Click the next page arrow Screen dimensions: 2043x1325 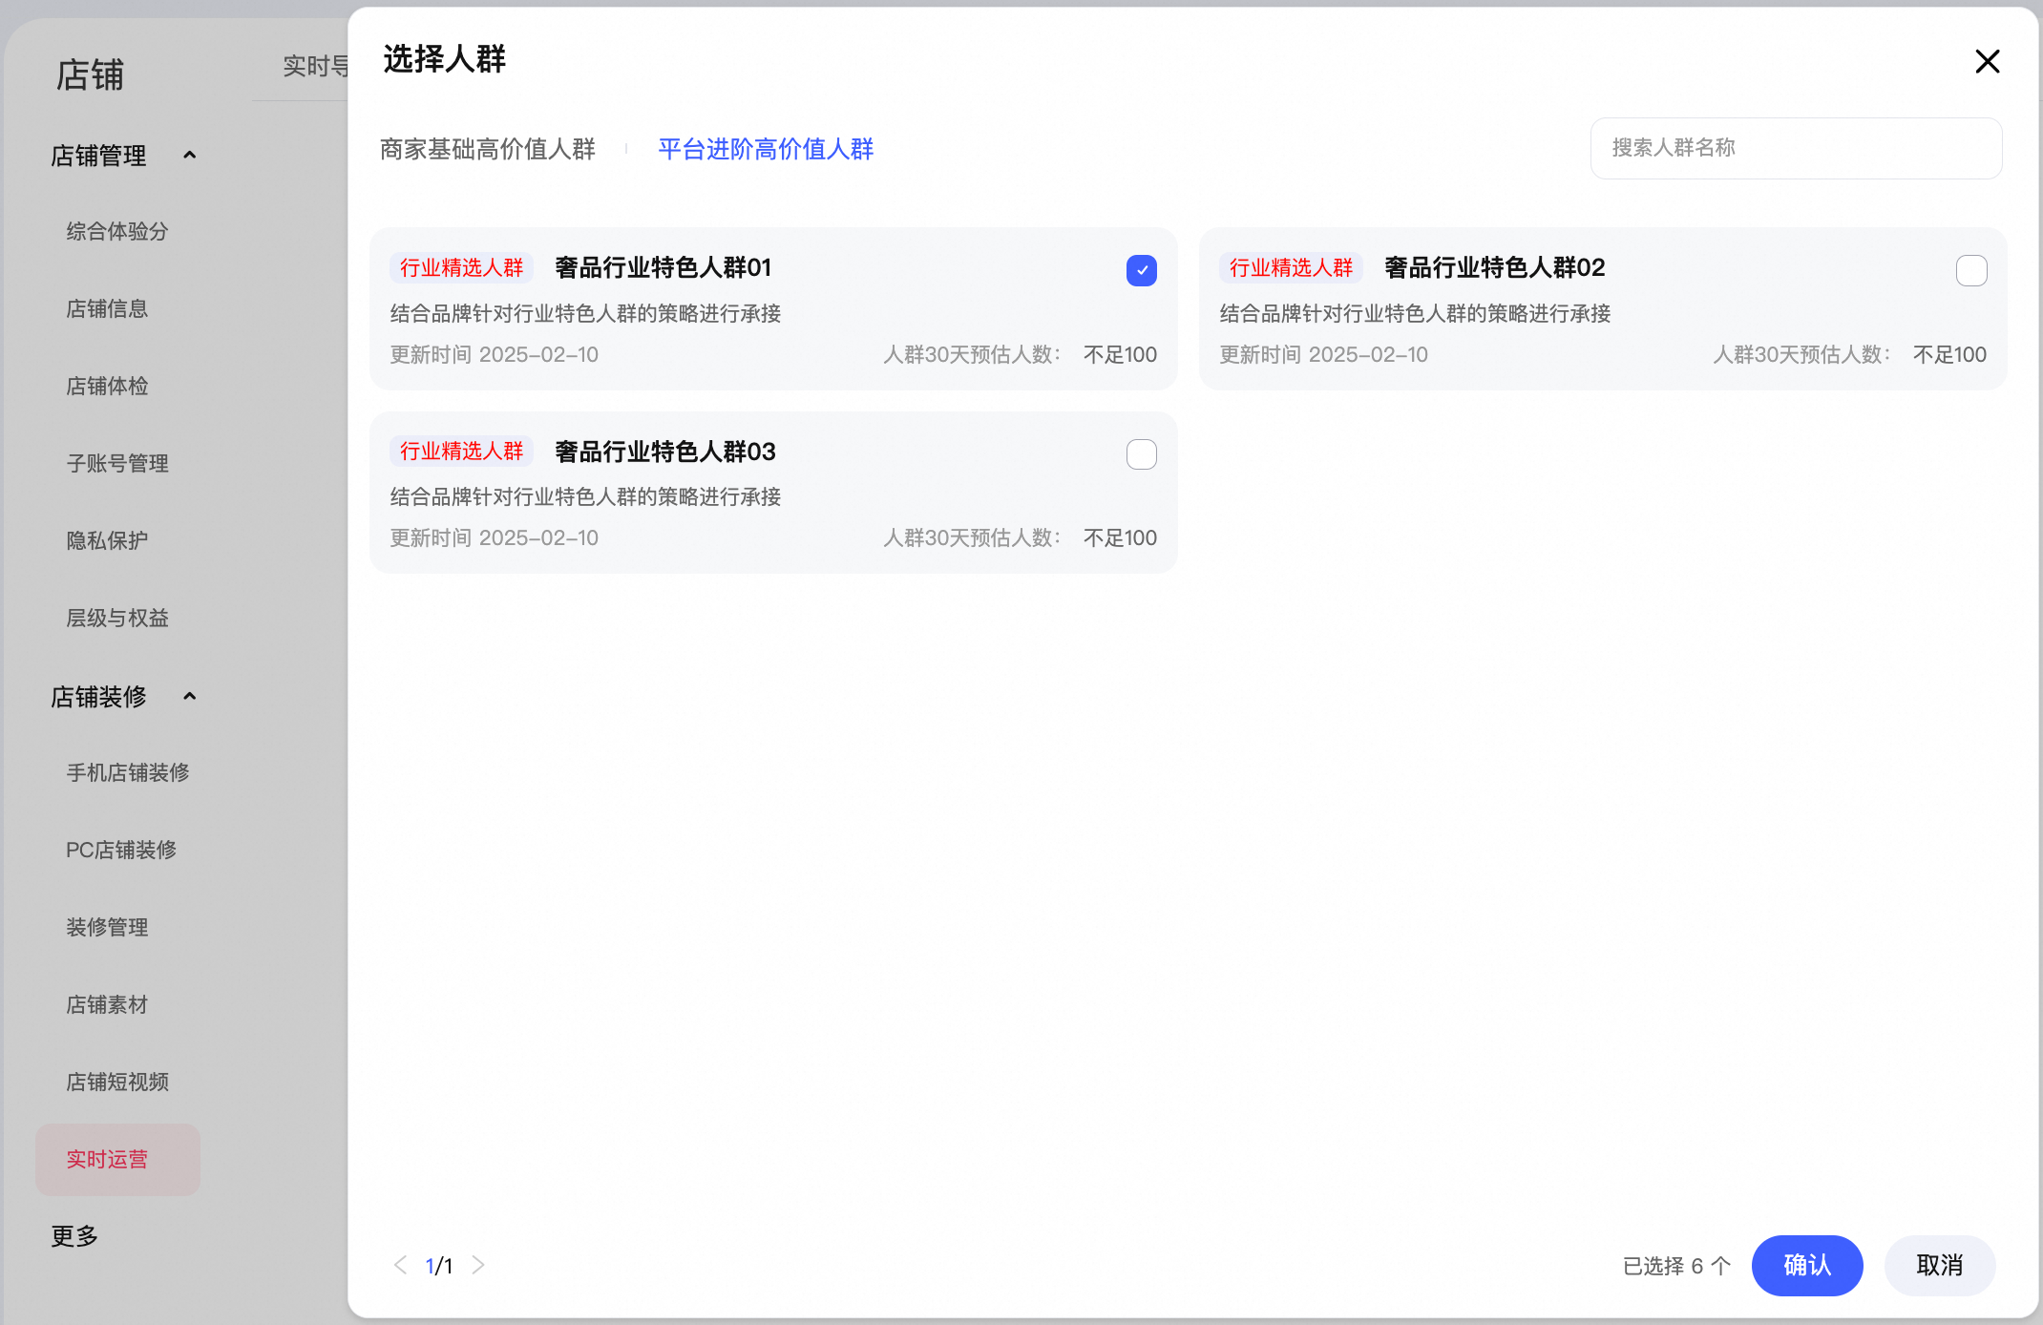click(478, 1265)
